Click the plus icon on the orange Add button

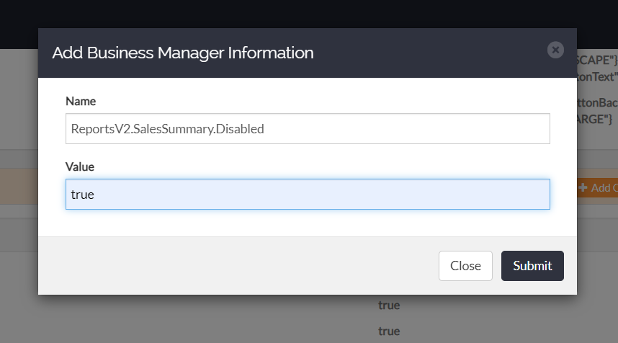click(x=583, y=187)
